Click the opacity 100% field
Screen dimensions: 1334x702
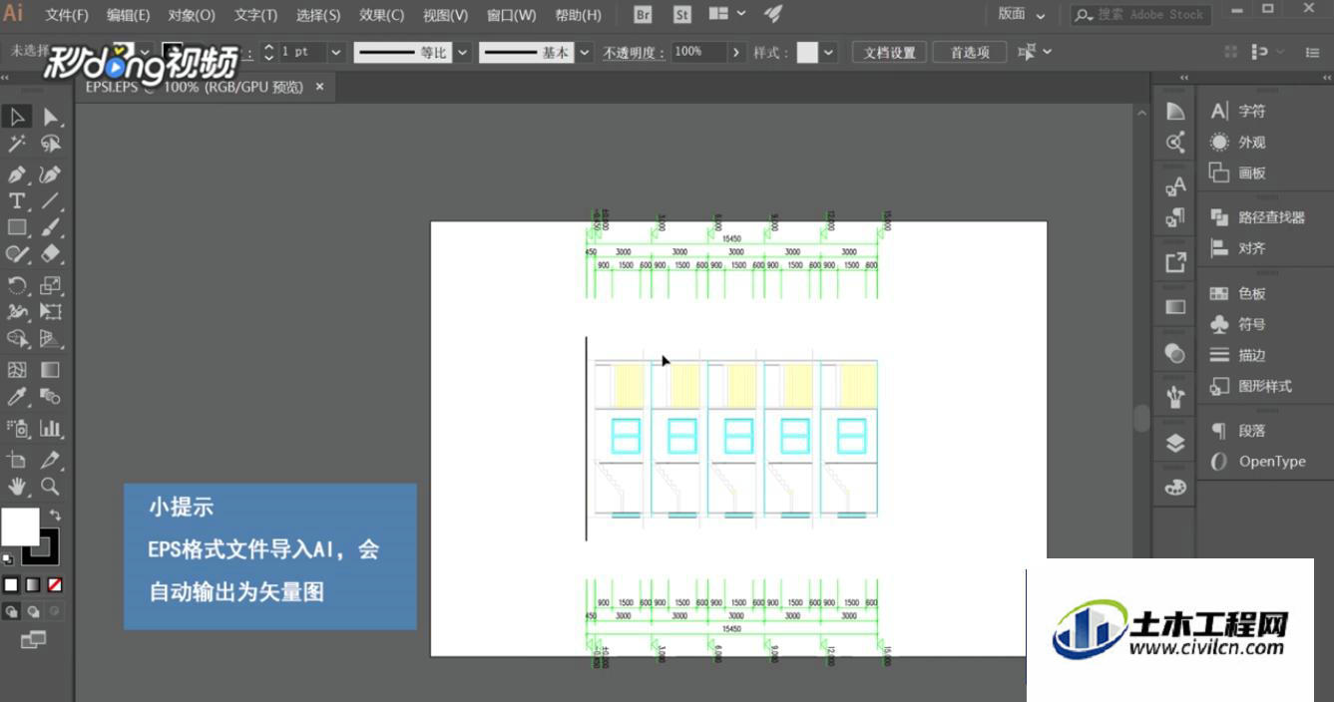[x=697, y=52]
